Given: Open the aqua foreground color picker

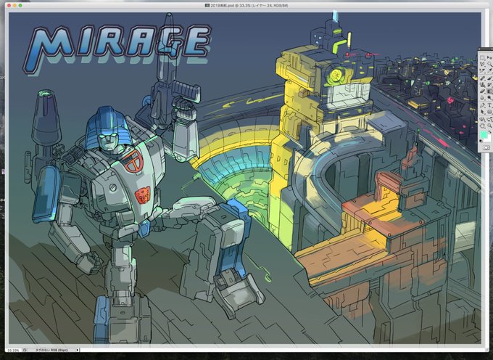Looking at the screenshot, I should coord(484,134).
